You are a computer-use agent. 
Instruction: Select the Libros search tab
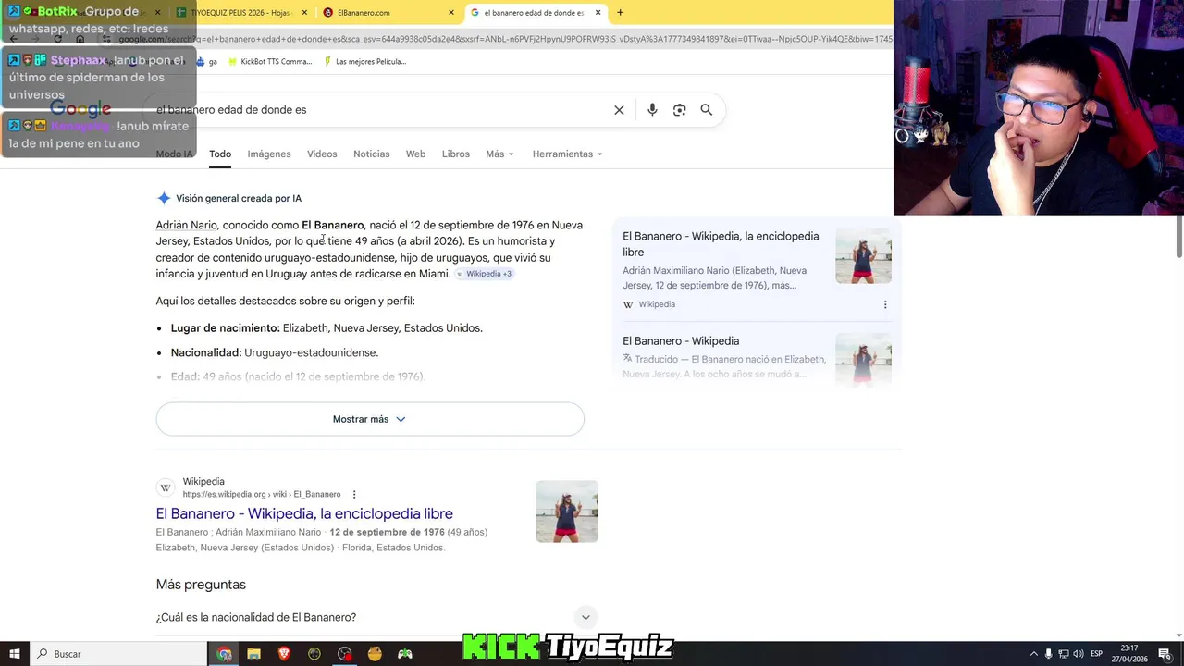click(456, 154)
